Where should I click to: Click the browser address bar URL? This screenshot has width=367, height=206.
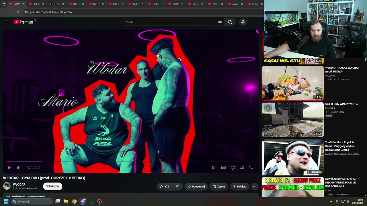click(51, 12)
